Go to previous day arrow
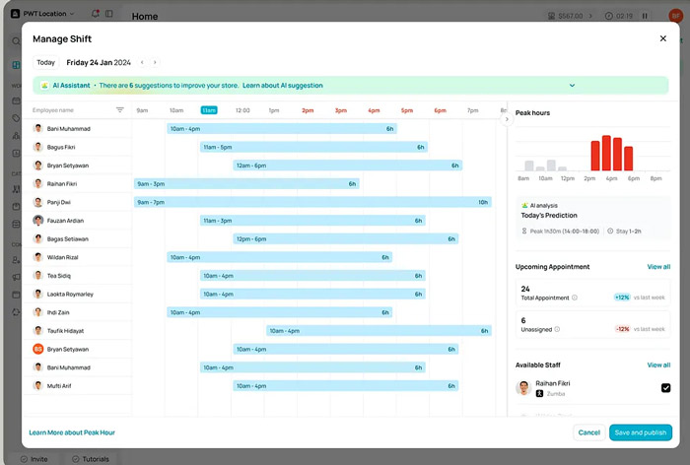Viewport: 690px width, 465px height. click(x=142, y=62)
